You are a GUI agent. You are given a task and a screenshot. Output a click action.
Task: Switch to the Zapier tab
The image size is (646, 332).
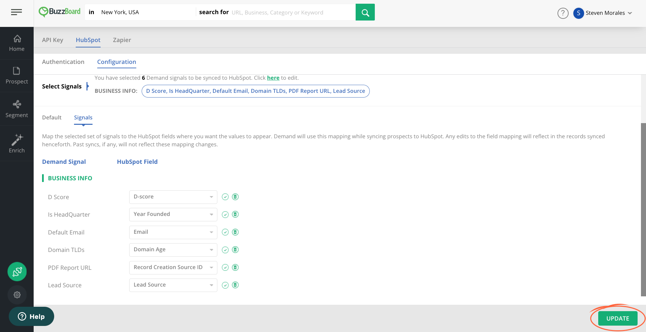[122, 40]
